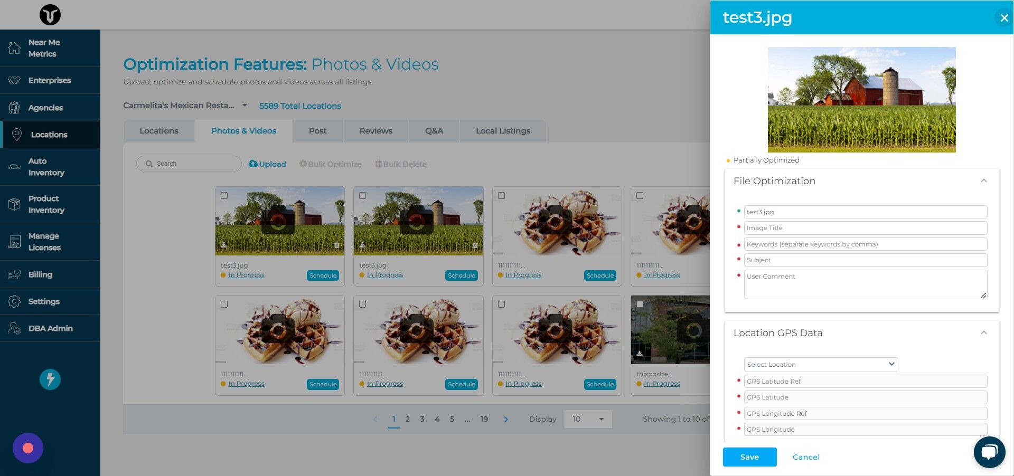This screenshot has width=1014, height=476.
Task: Open the Q&A tab
Action: point(434,131)
